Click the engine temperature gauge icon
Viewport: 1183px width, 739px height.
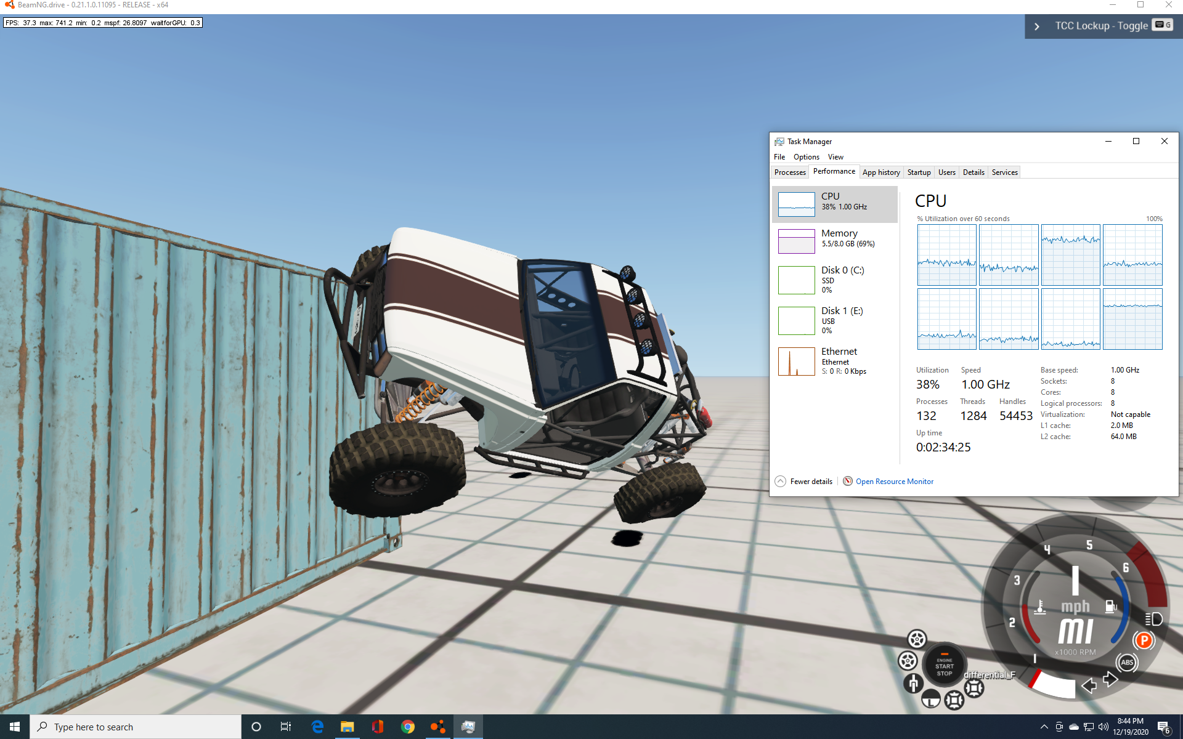1040,607
